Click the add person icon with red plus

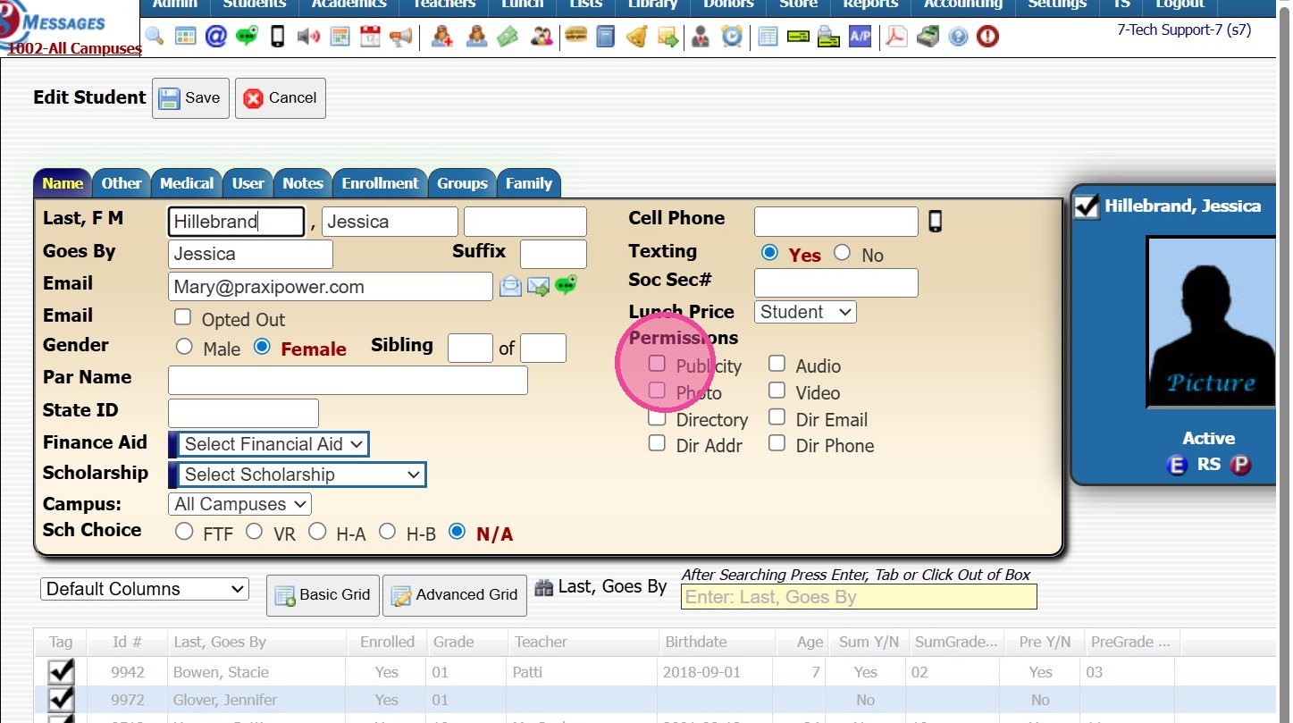click(441, 36)
